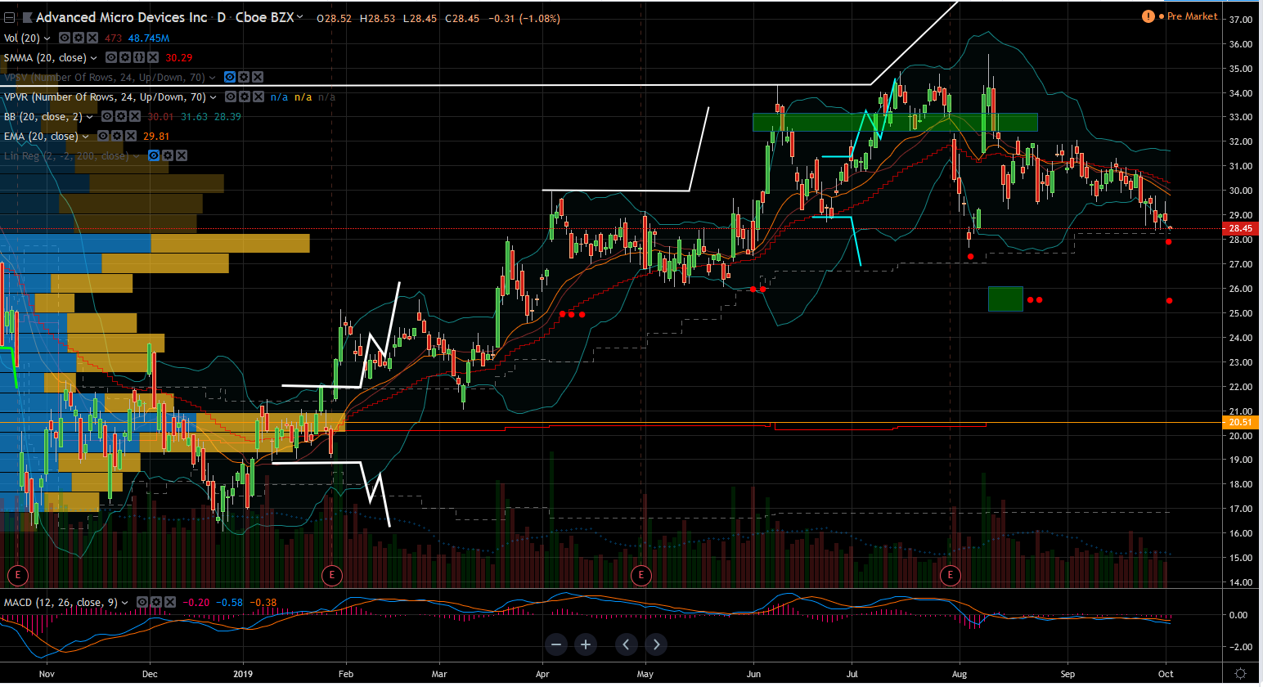Image resolution: width=1263 pixels, height=687 pixels.
Task: Open settings for MACD indicator
Action: [x=156, y=603]
